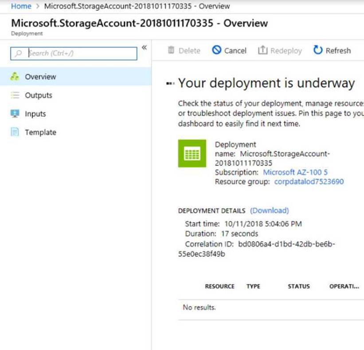Click the Template document icon
The height and width of the screenshot is (350, 364).
pos(15,132)
